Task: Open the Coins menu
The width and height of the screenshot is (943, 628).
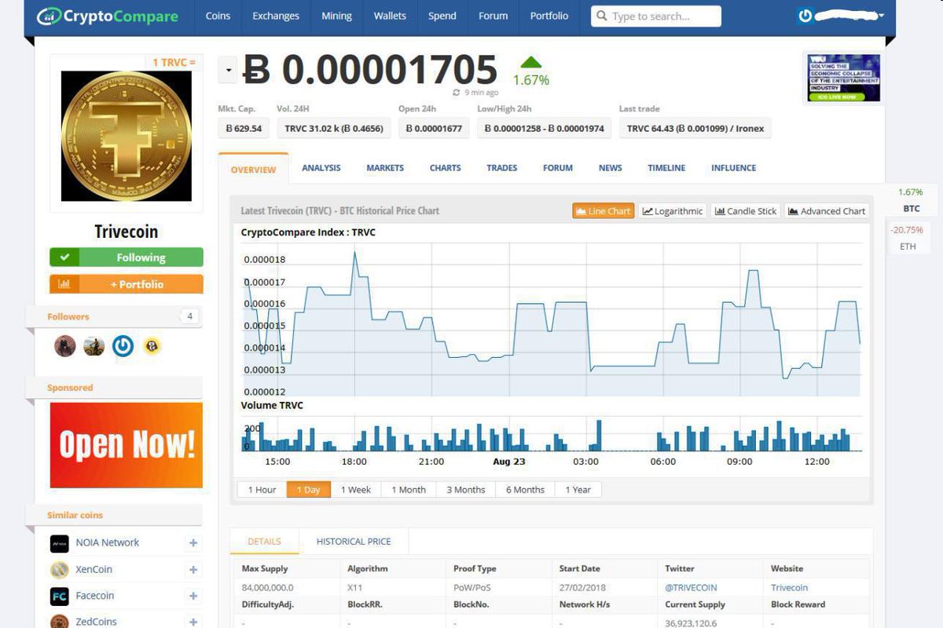Action: point(218,16)
